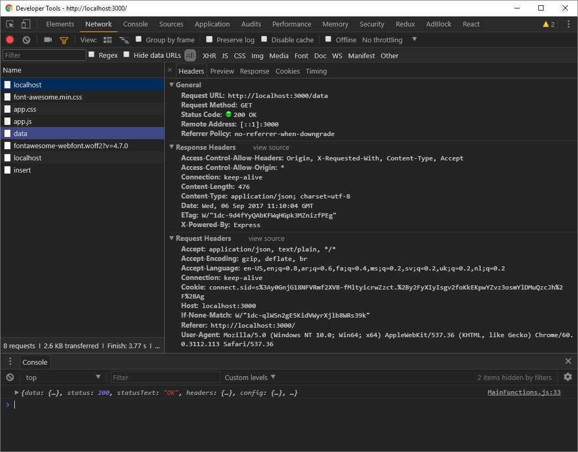Click the Chrome logo in title bar
578x452 pixels.
[9, 8]
